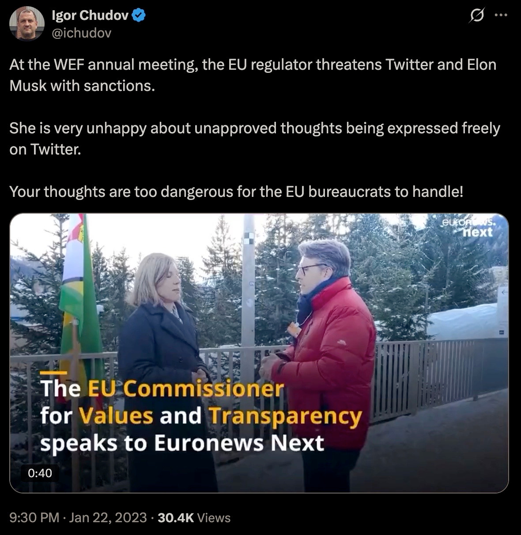This screenshot has height=535, width=521.
Task: Open the three-dot more options menu
Action: pyautogui.click(x=501, y=15)
